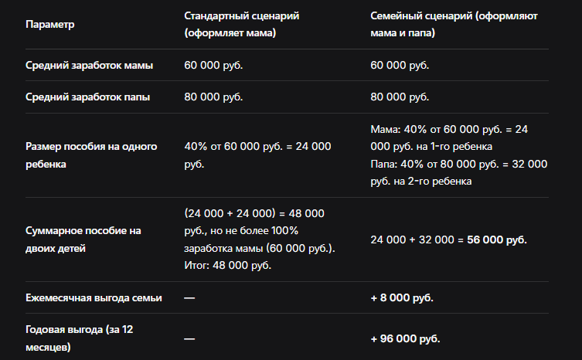Select the '40% от 60 000 руб. = 24 000' cell
Viewport: 582px width, 360px height.
(x=257, y=155)
